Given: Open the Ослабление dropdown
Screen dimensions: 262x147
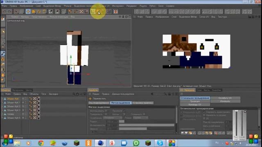Looking at the screenshot, I should pos(113,118).
